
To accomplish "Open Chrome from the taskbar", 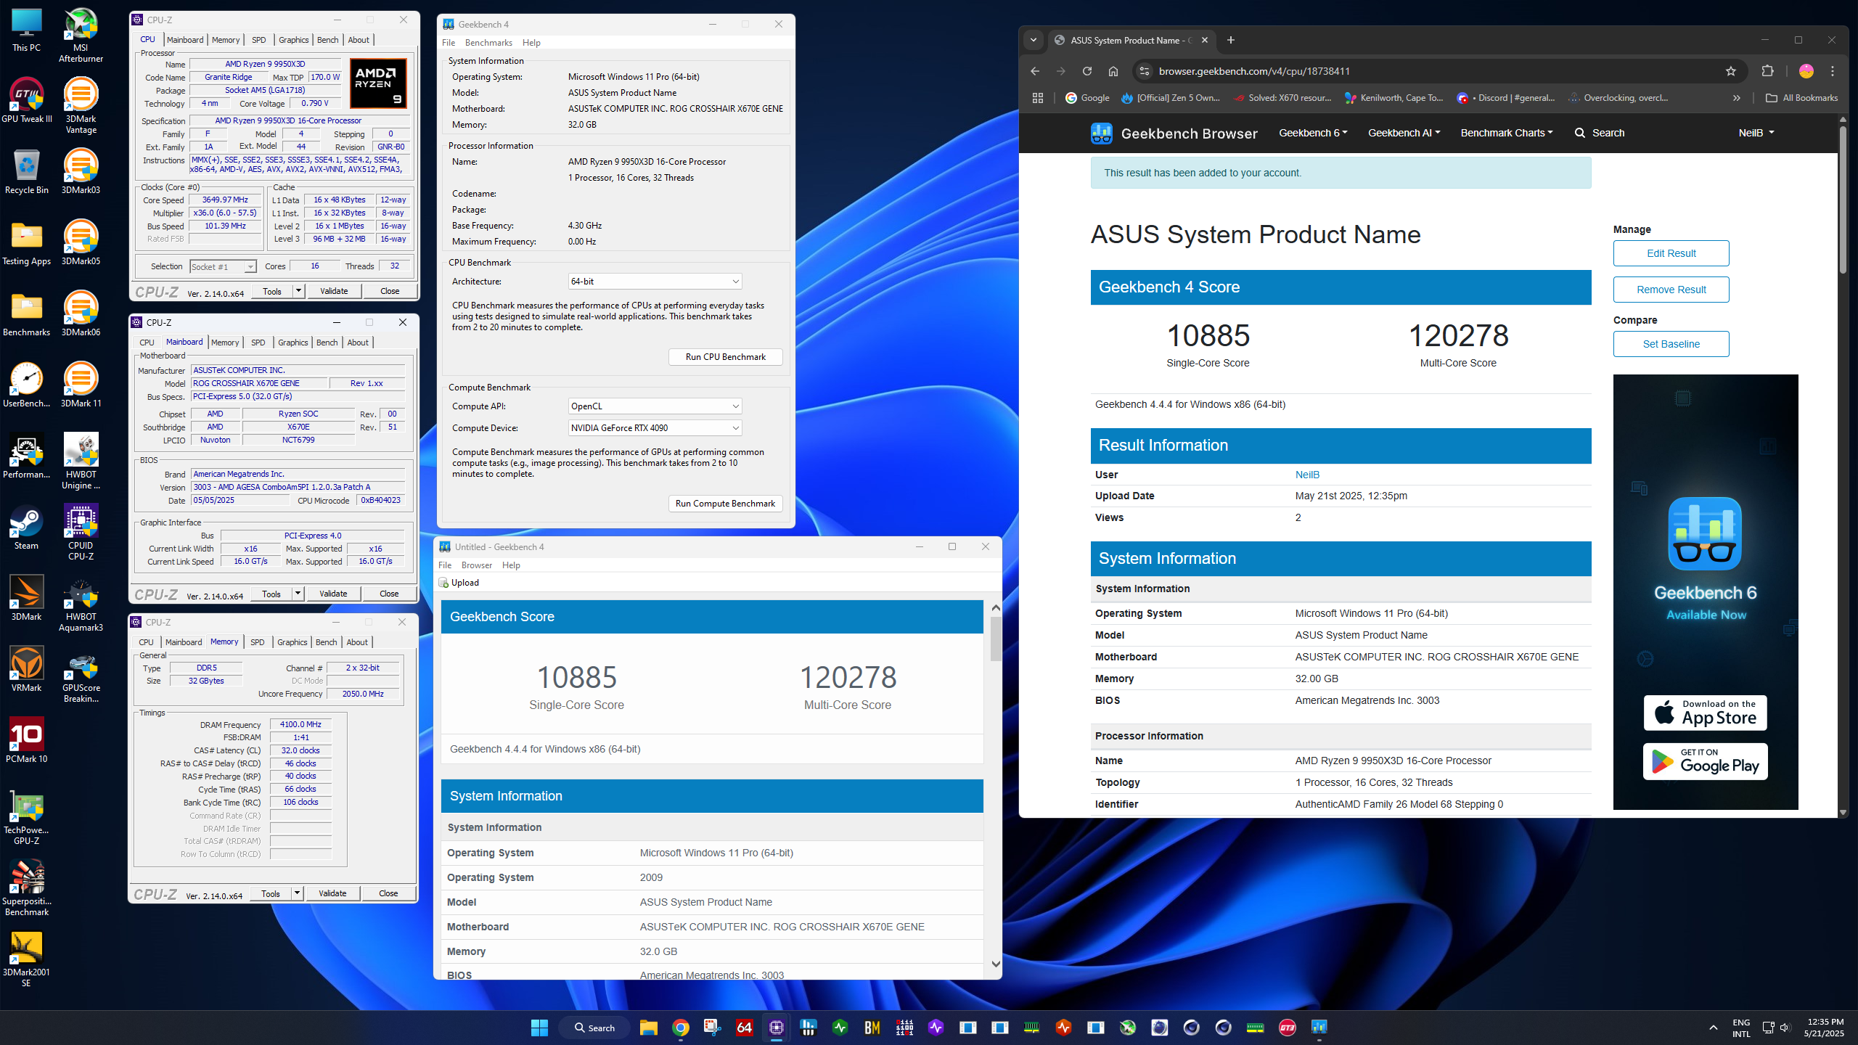I will pyautogui.click(x=680, y=1027).
